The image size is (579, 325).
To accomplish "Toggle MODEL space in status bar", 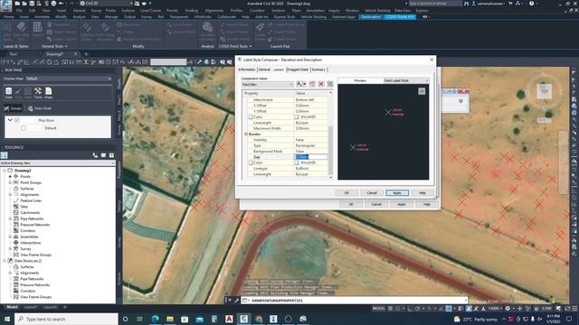I will coord(379,309).
